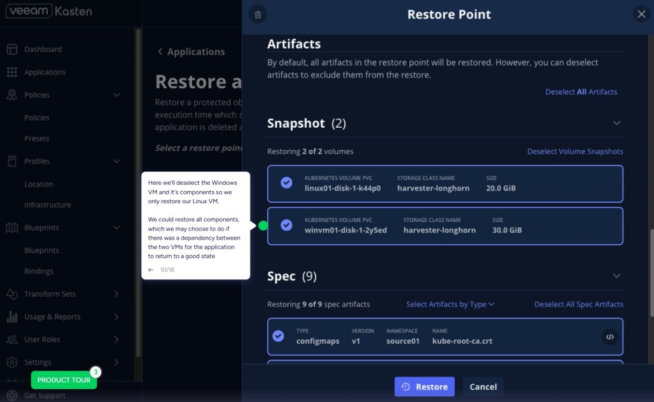This screenshot has width=654, height=402.
Task: Open the code view icon for kube-root-ca.crt
Action: click(609, 336)
